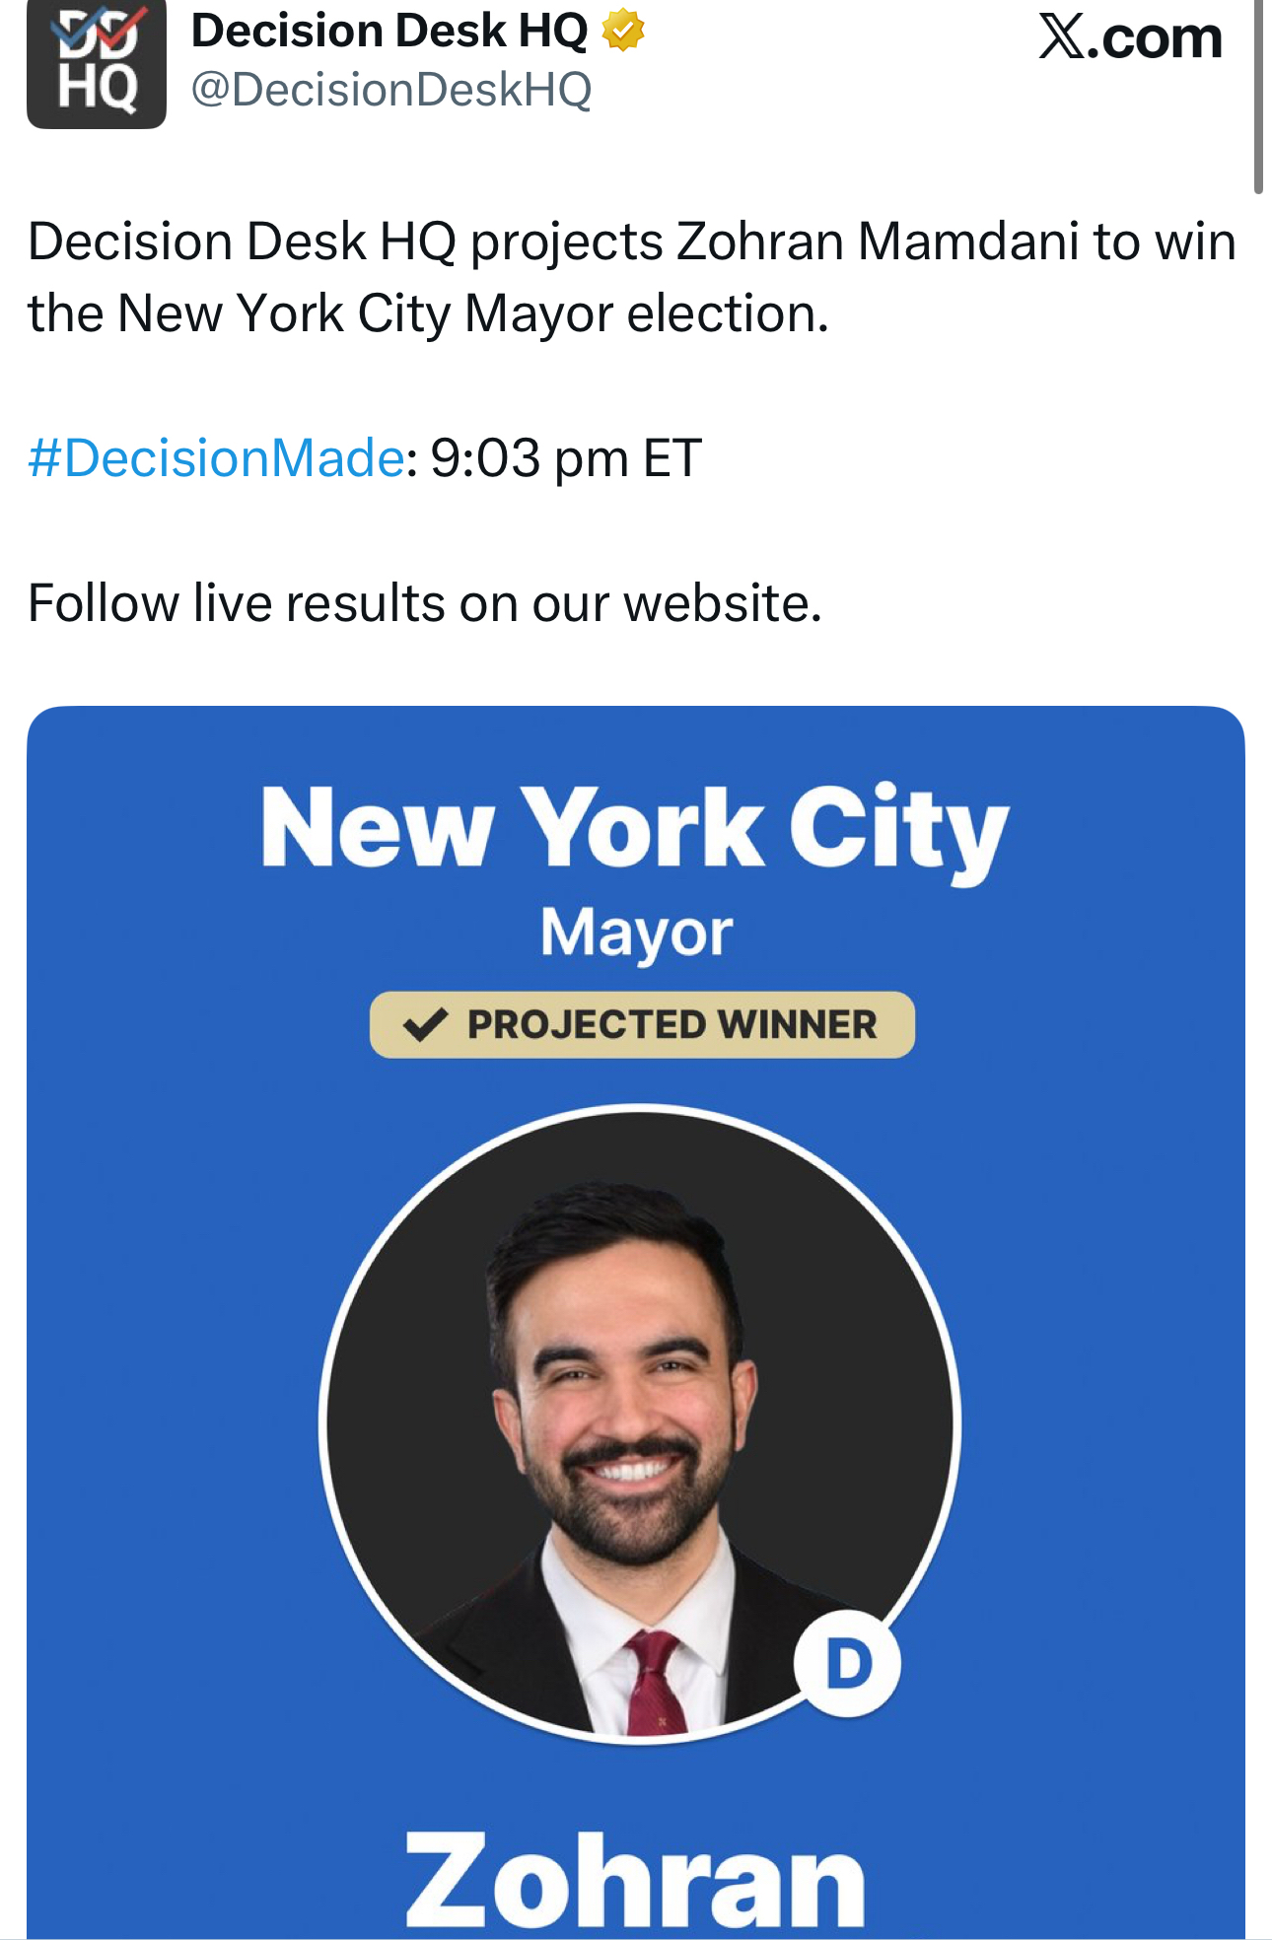1272x1940 pixels.
Task: Click the gold verified badge
Action: (x=623, y=31)
